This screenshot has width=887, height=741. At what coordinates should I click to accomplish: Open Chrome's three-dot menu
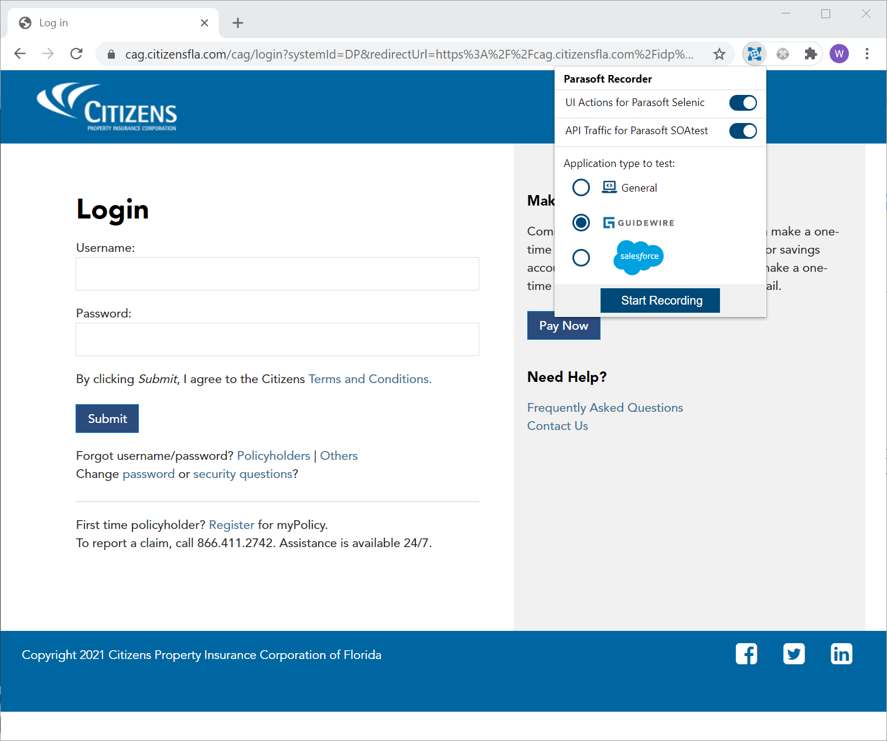pos(867,54)
